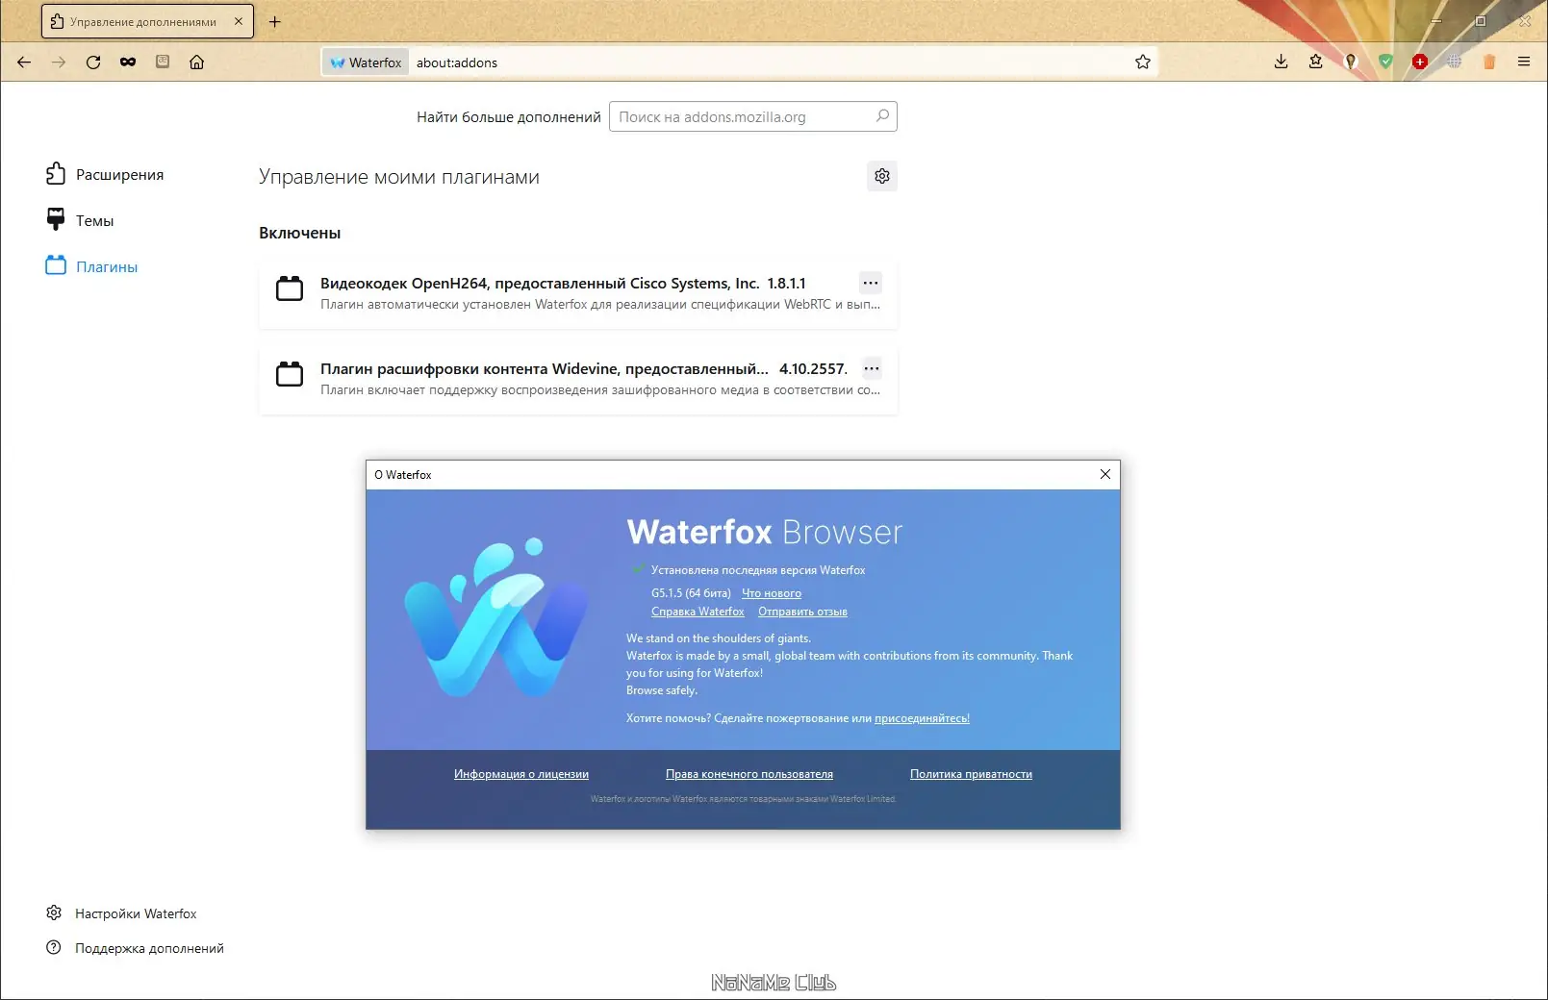
Task: Click the search magnifier in add-ons search
Action: (882, 116)
